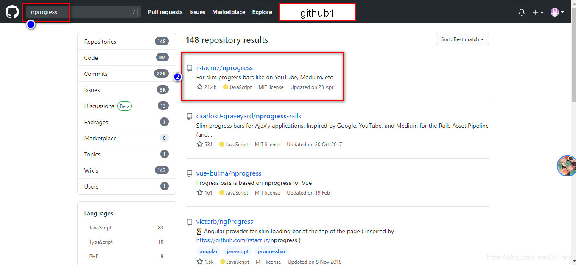Click the Languages heading in the sidebar

click(x=99, y=214)
